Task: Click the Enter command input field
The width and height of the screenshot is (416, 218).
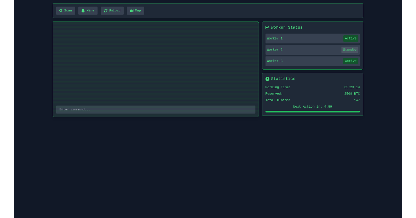Action: click(x=156, y=109)
